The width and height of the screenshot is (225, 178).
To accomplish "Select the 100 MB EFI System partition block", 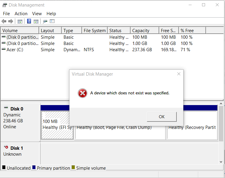I will pos(57,125).
